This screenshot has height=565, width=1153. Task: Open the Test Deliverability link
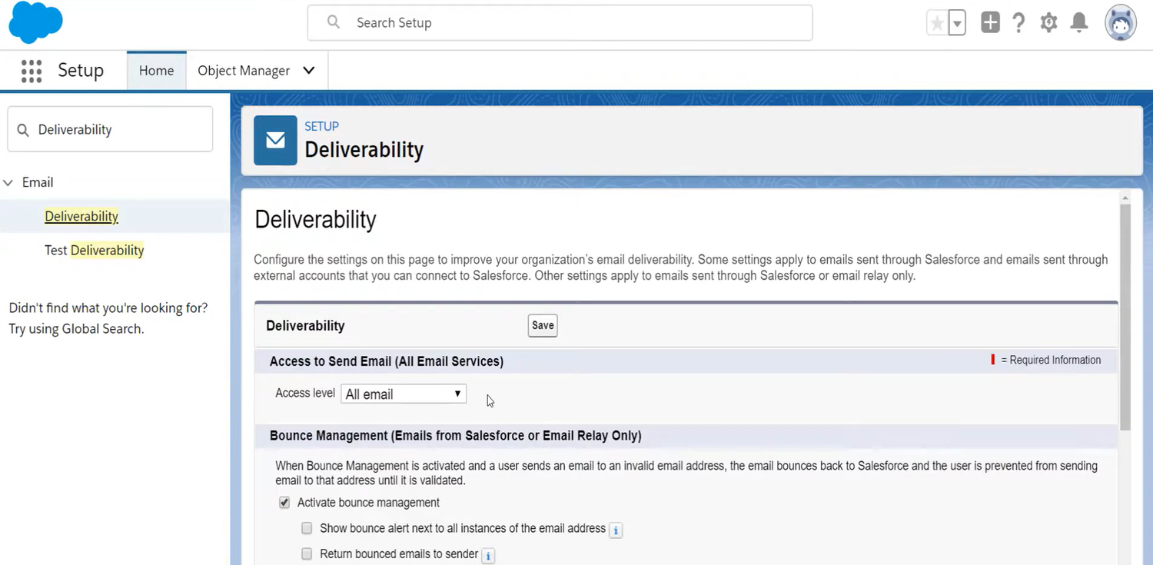click(94, 250)
